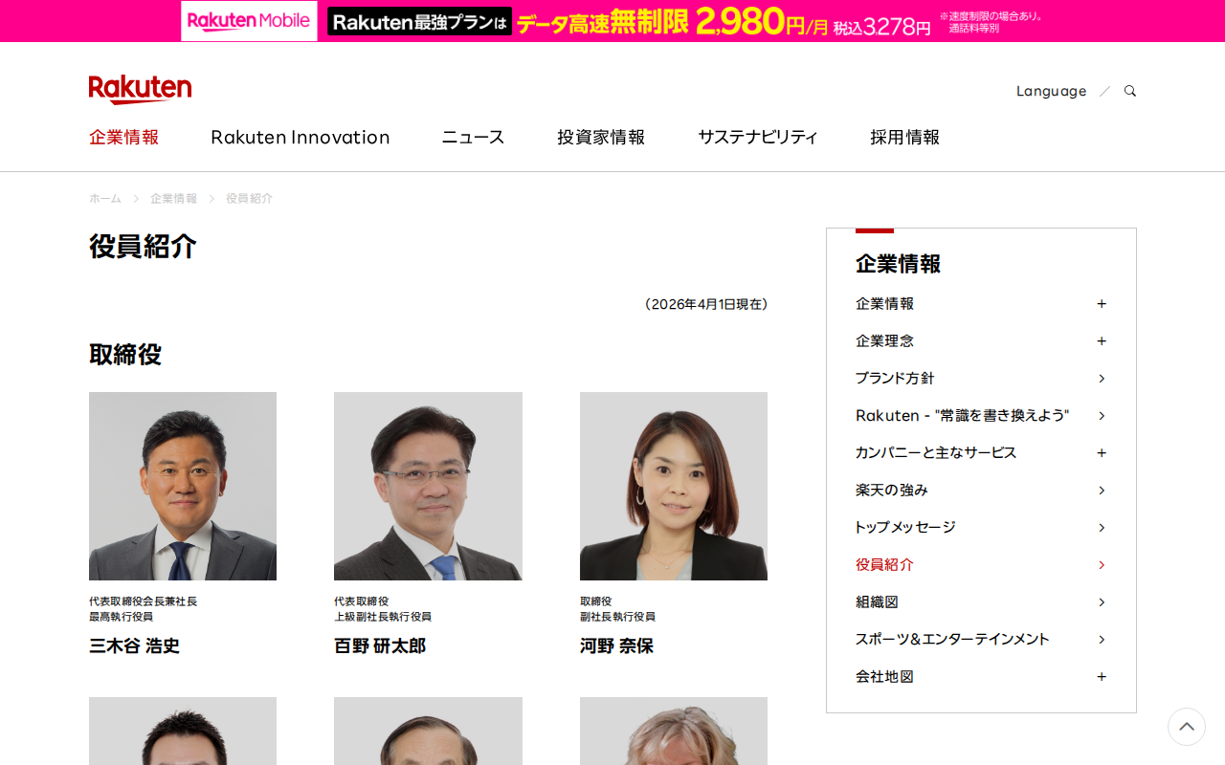Click the title 代表取締役会長兼社長 最高執行役員

coord(144,609)
